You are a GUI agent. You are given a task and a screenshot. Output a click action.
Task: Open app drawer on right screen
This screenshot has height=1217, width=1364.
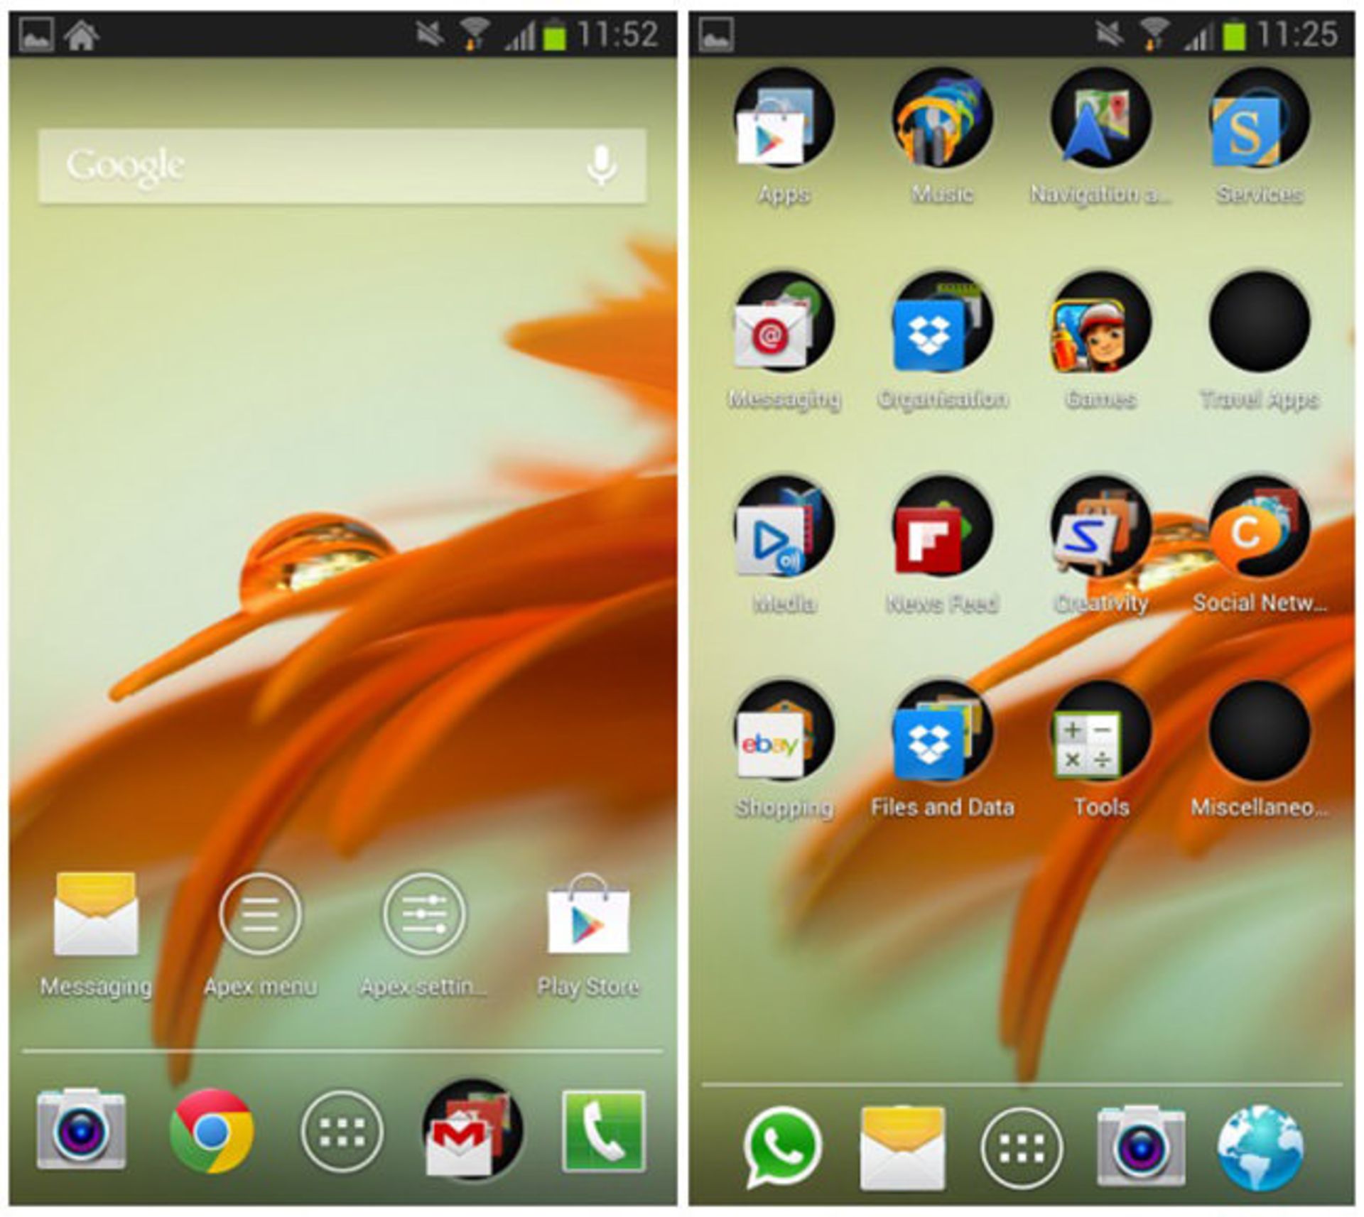pyautogui.click(x=1022, y=1147)
